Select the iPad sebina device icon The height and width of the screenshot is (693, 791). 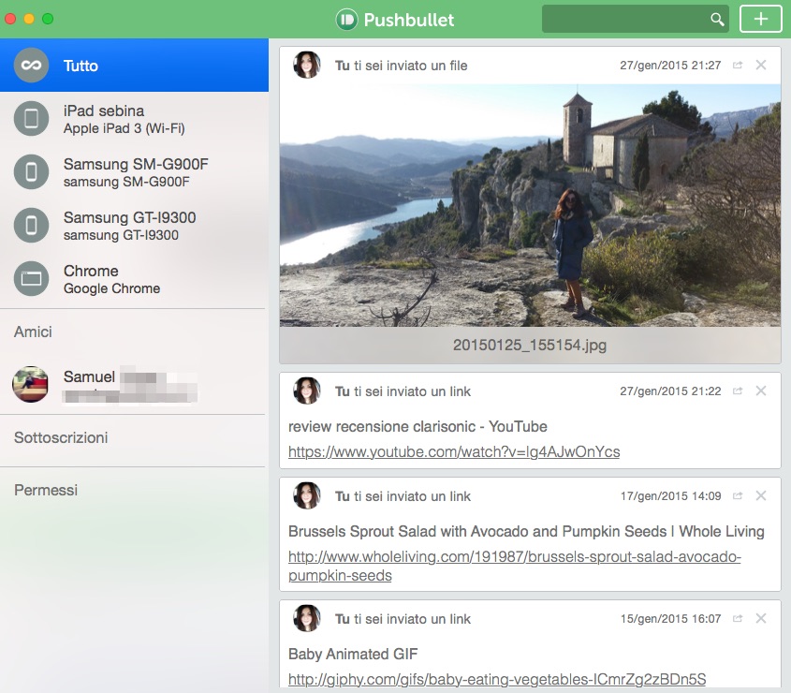point(32,119)
